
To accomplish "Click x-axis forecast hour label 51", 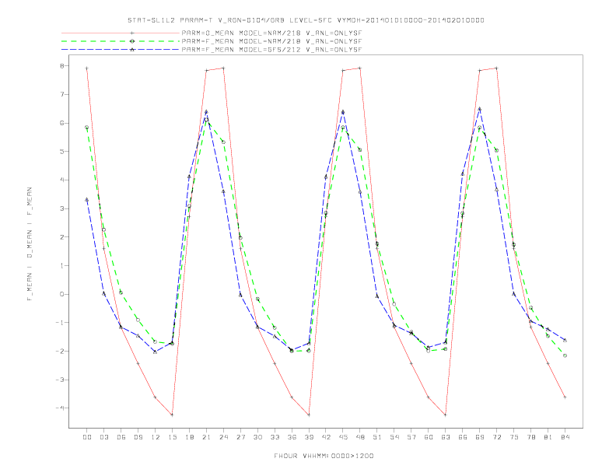I will click(377, 437).
